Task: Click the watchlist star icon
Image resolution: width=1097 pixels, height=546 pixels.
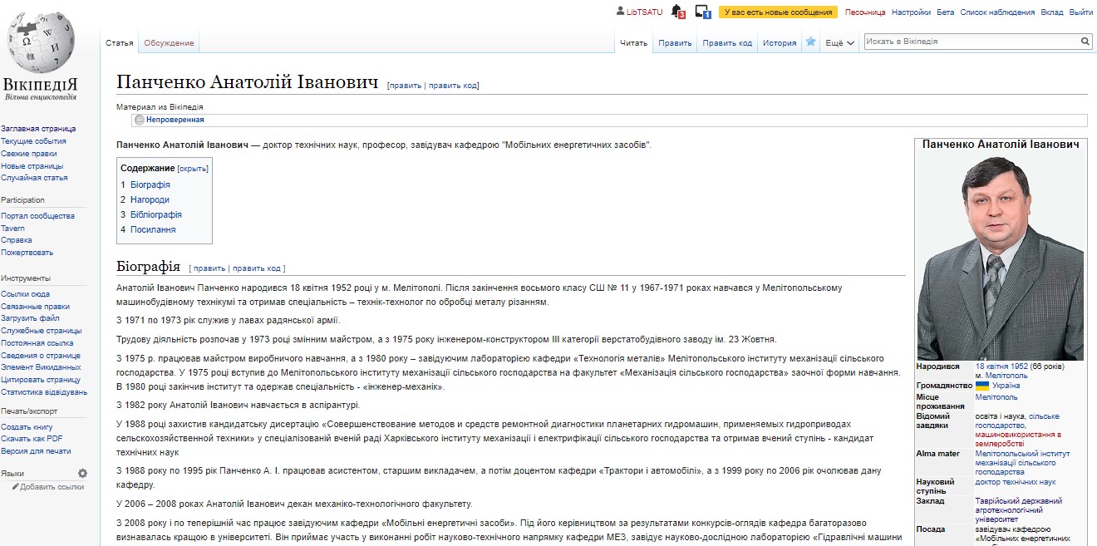Action: click(810, 42)
